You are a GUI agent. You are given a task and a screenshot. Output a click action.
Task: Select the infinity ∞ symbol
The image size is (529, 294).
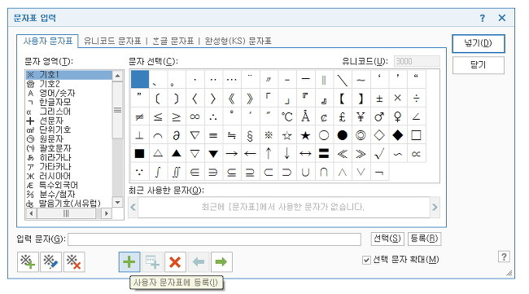point(195,116)
